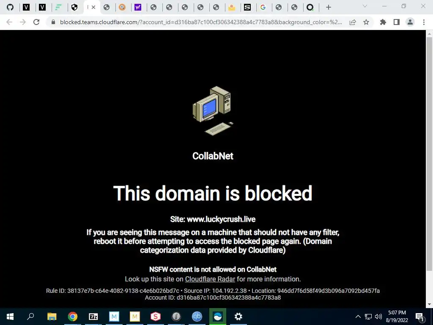The height and width of the screenshot is (325, 433).
Task: Open the Cloudflare Radar link
Action: (210, 279)
